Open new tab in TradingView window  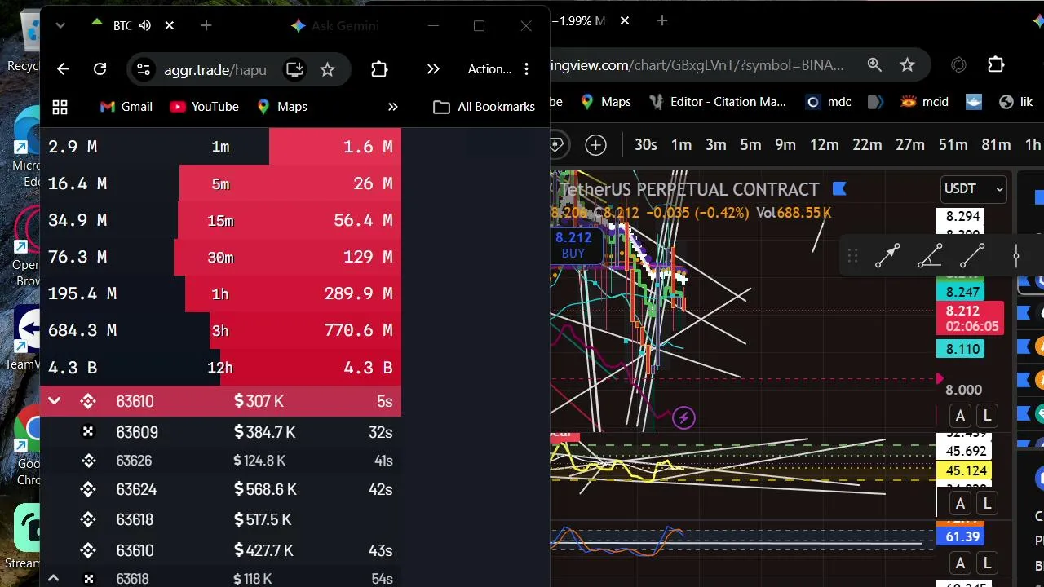coord(662,20)
